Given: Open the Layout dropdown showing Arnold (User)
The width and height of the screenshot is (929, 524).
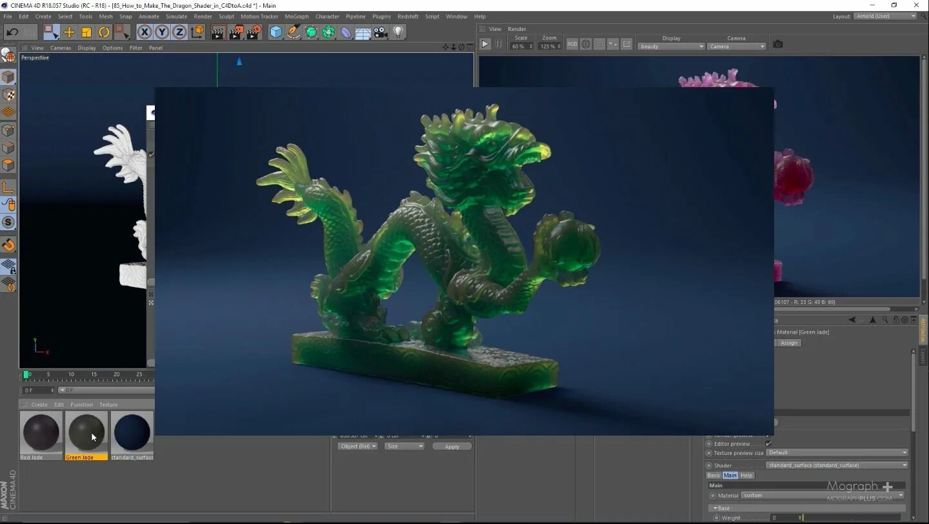Looking at the screenshot, I should pyautogui.click(x=885, y=16).
